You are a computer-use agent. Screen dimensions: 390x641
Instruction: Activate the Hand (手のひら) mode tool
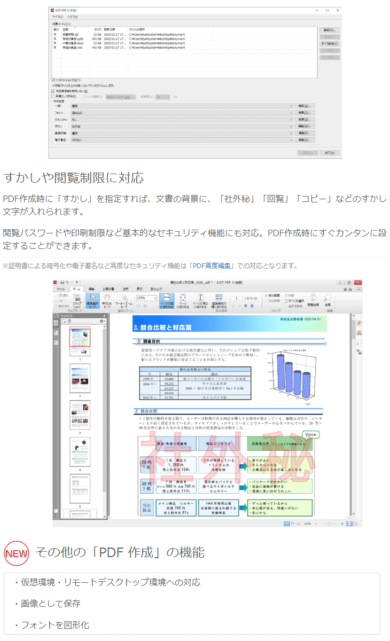tap(107, 302)
